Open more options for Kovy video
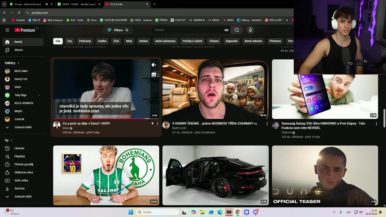This screenshot has width=386, height=217. click(x=157, y=124)
